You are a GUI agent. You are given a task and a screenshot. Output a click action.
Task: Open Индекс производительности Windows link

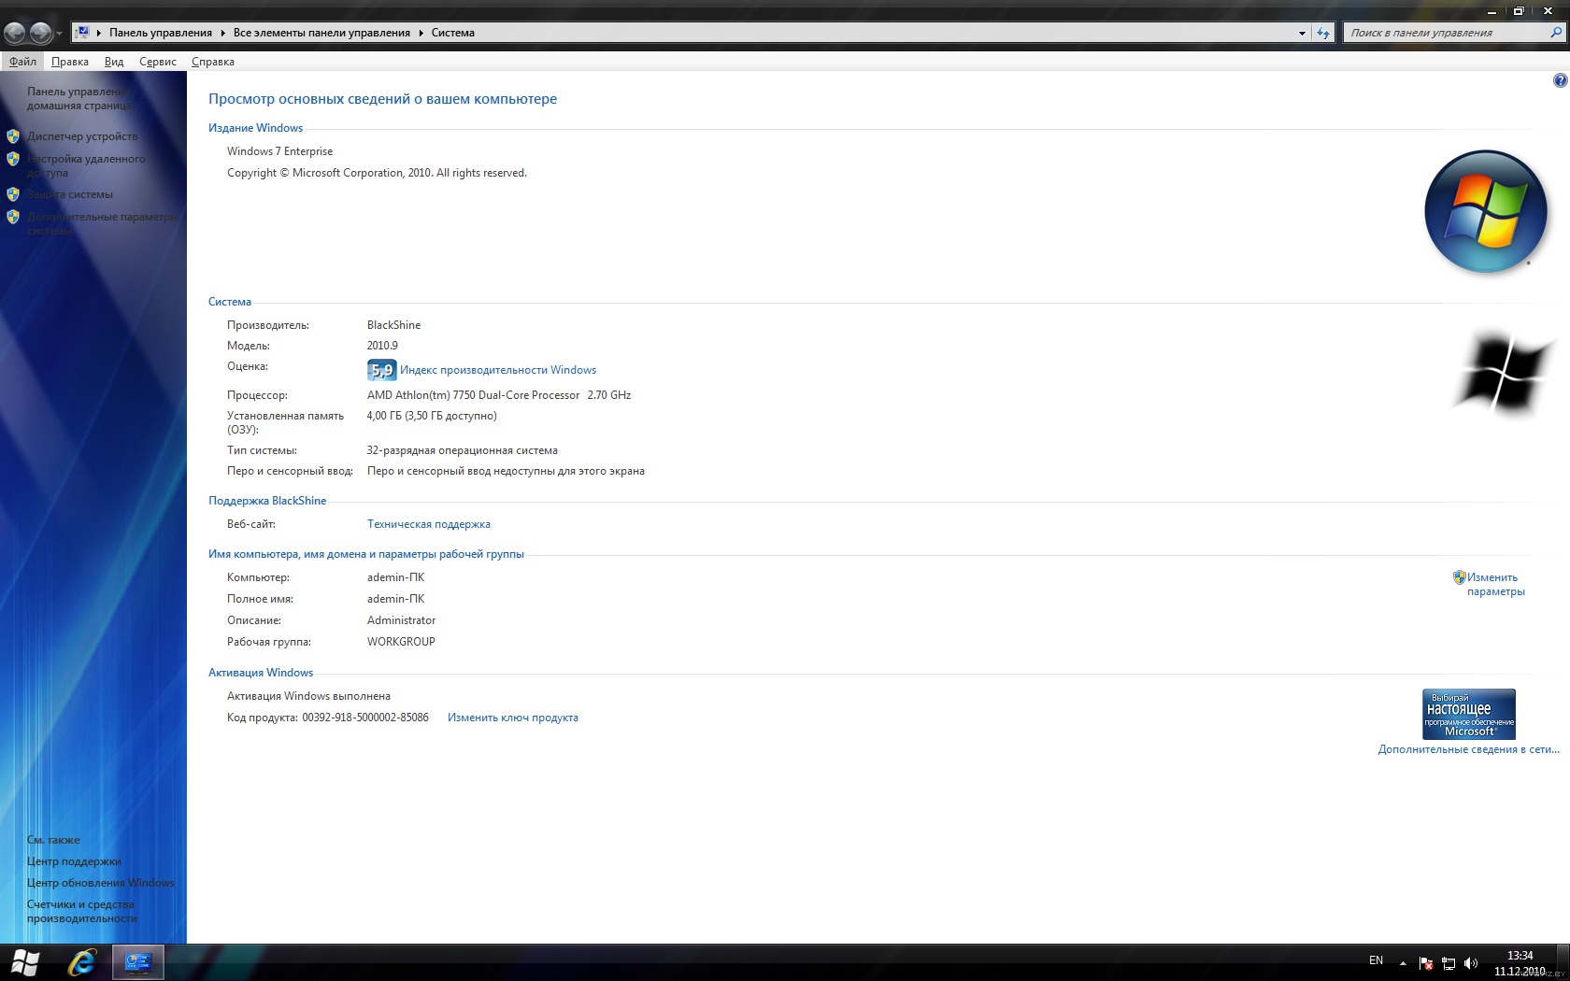click(498, 370)
